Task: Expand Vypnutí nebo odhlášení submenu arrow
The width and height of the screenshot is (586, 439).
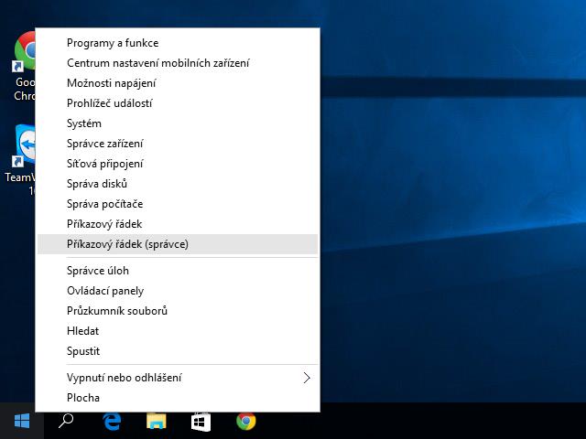Action: pyautogui.click(x=307, y=378)
